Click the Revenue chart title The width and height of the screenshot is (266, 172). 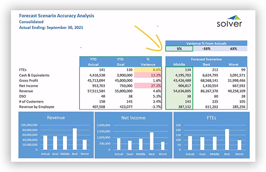(56, 117)
